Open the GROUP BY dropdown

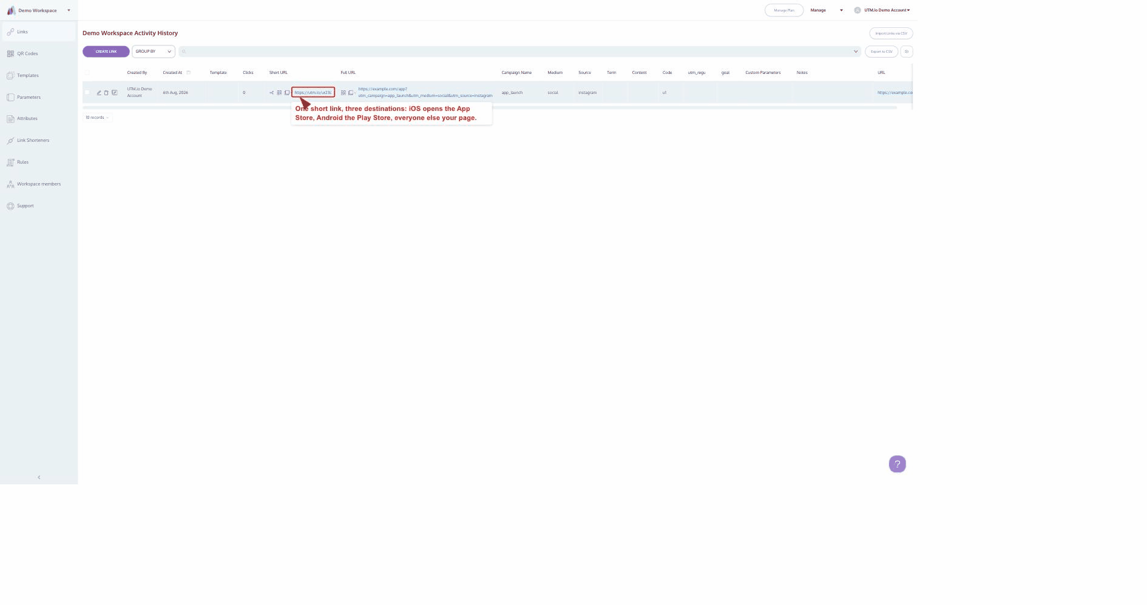coord(153,52)
